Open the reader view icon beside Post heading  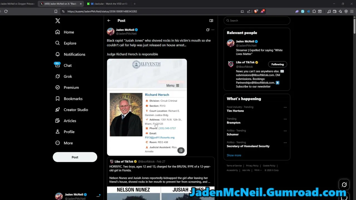coord(211,21)
